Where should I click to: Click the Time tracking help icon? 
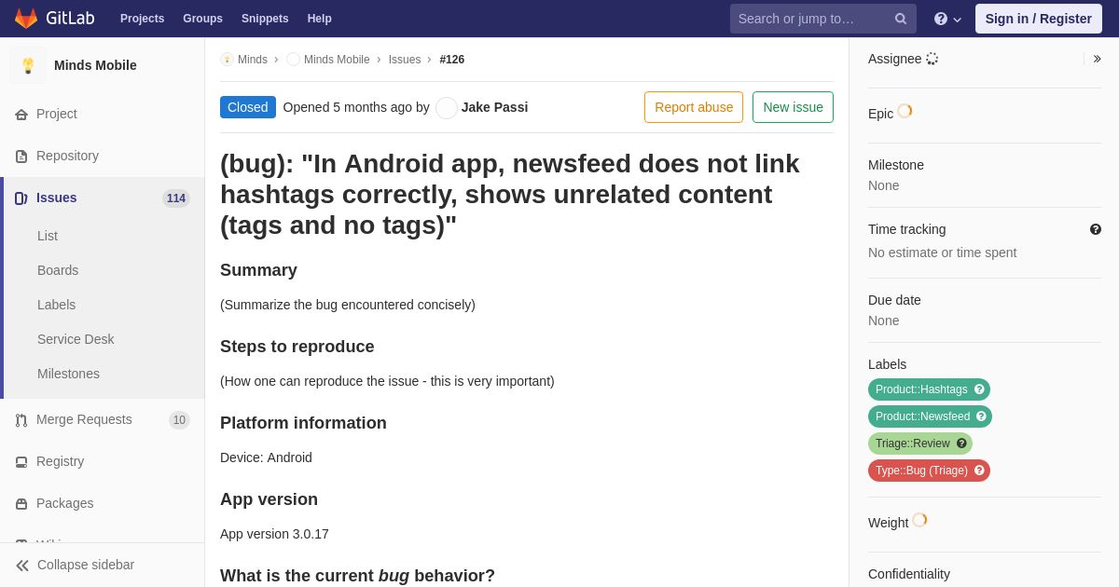pyautogui.click(x=1096, y=229)
